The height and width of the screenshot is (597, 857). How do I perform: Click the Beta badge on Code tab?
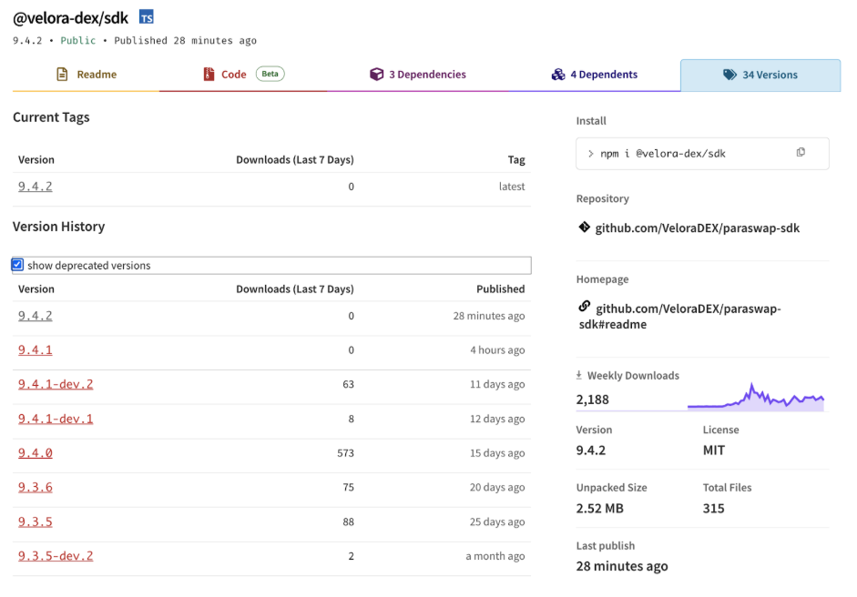click(x=270, y=74)
